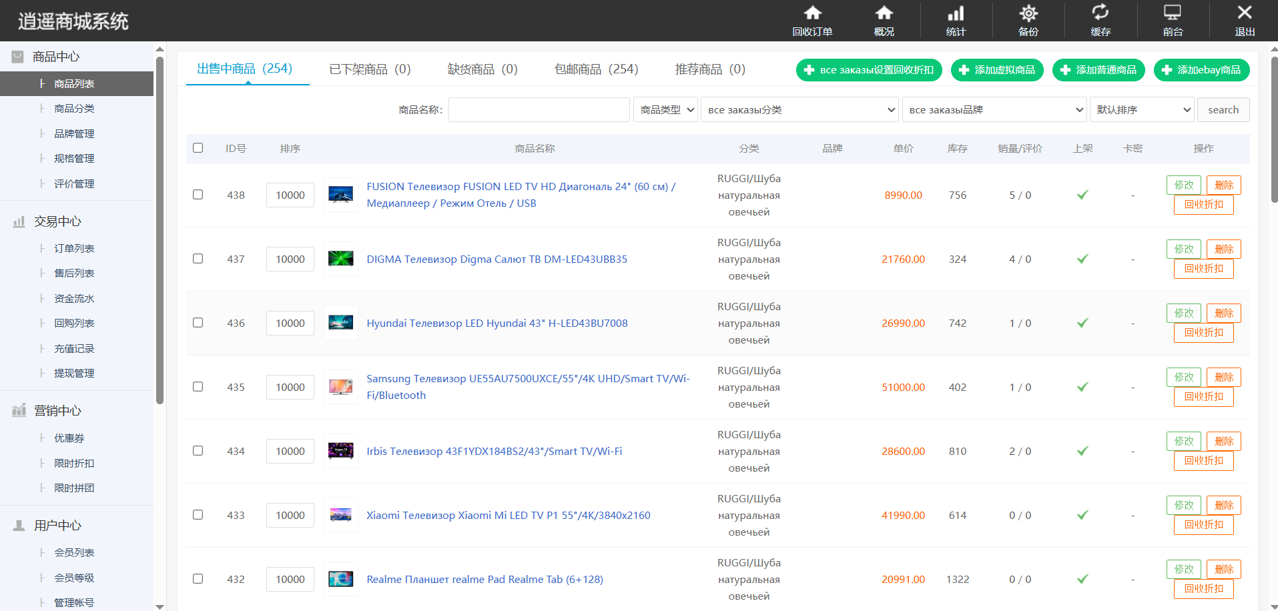Expand the 默认排序 sort dropdown
Image resolution: width=1278 pixels, height=611 pixels.
click(1142, 110)
